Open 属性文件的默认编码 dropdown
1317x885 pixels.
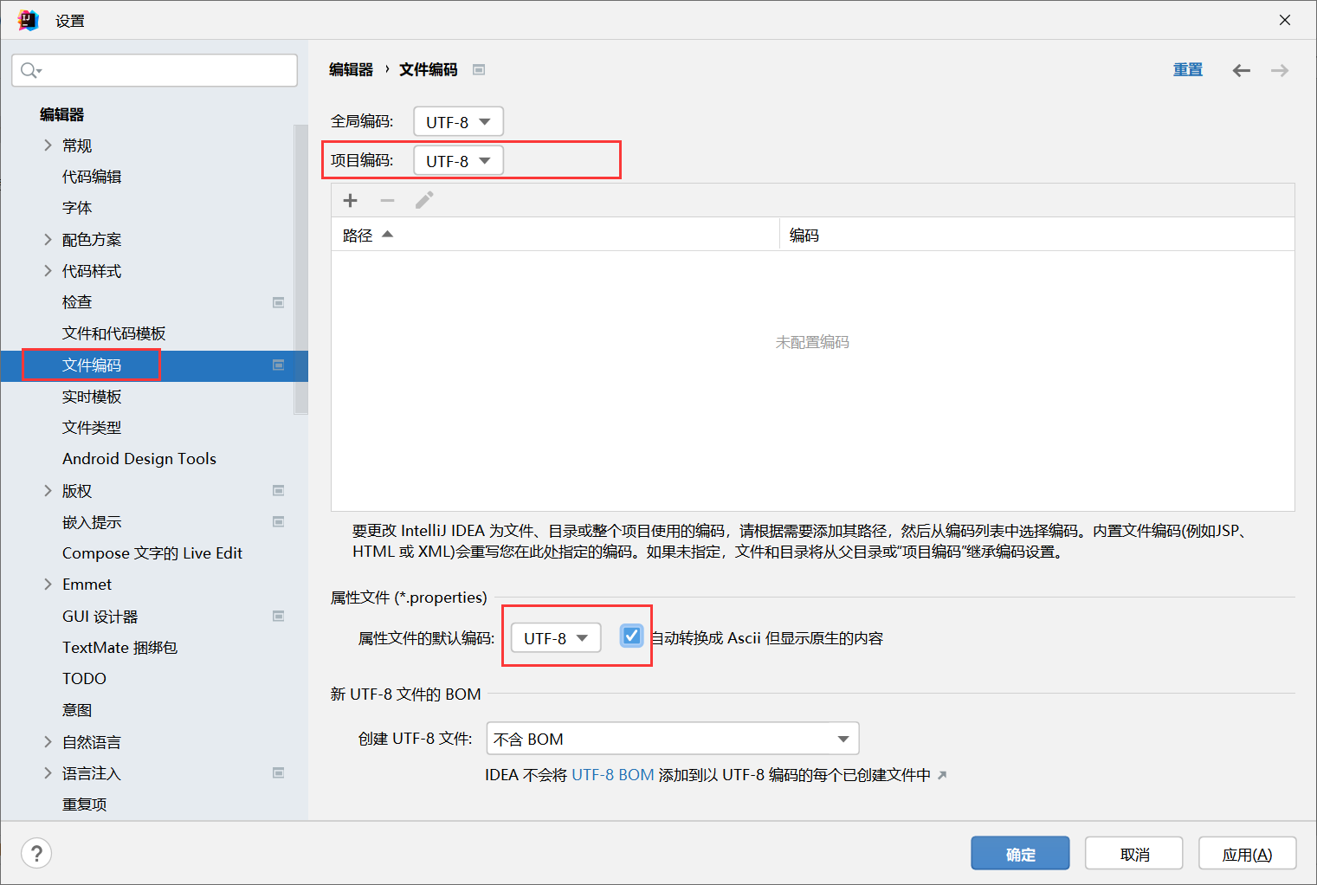pos(556,638)
